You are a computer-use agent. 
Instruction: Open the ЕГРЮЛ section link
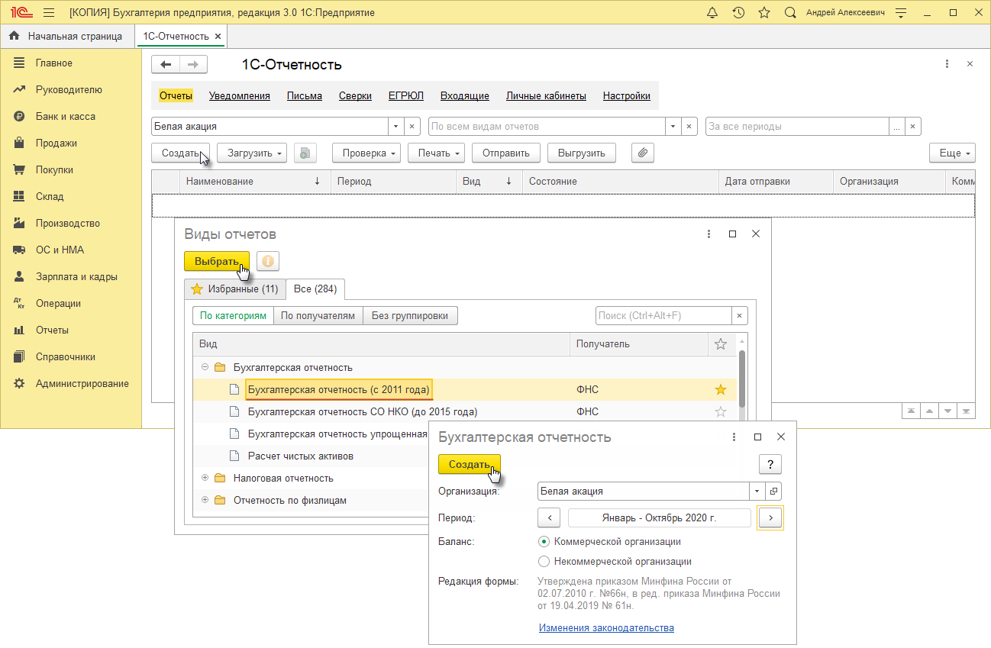pos(406,95)
